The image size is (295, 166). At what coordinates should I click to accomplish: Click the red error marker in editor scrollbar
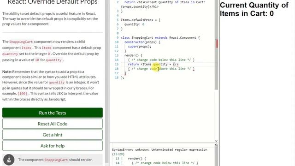[x=217, y=43]
